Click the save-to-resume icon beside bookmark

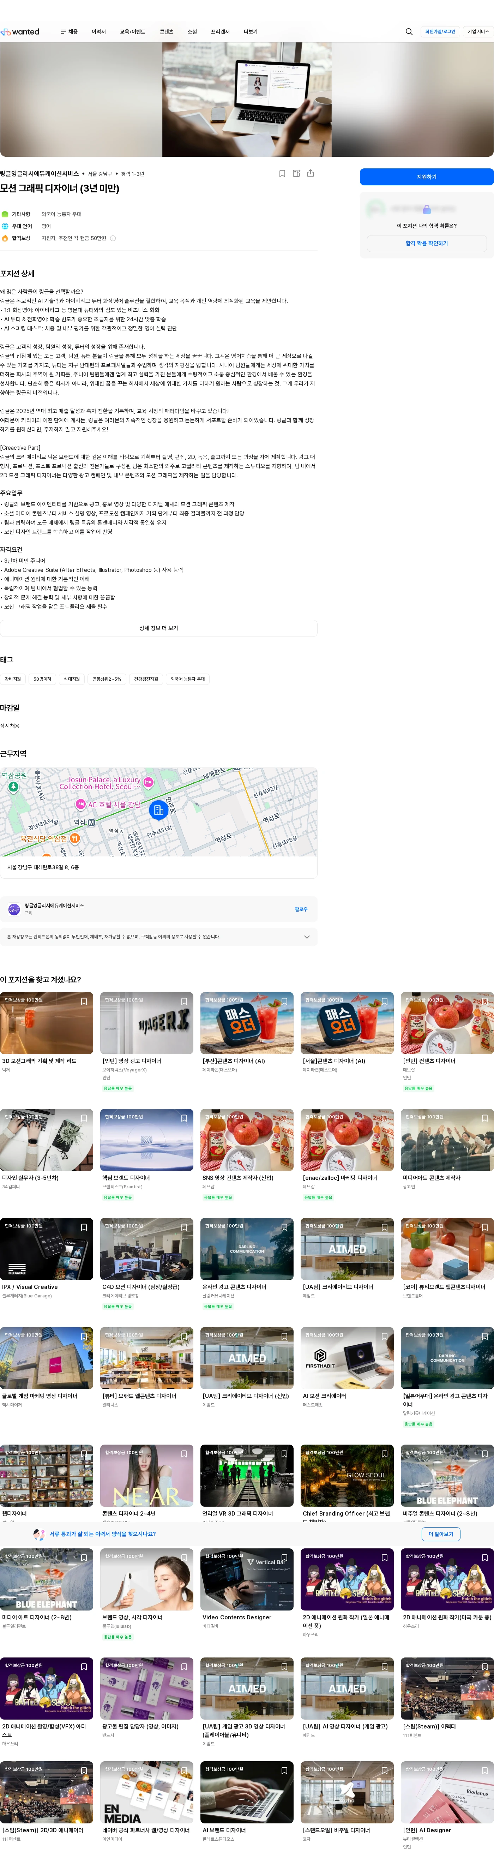(x=296, y=174)
